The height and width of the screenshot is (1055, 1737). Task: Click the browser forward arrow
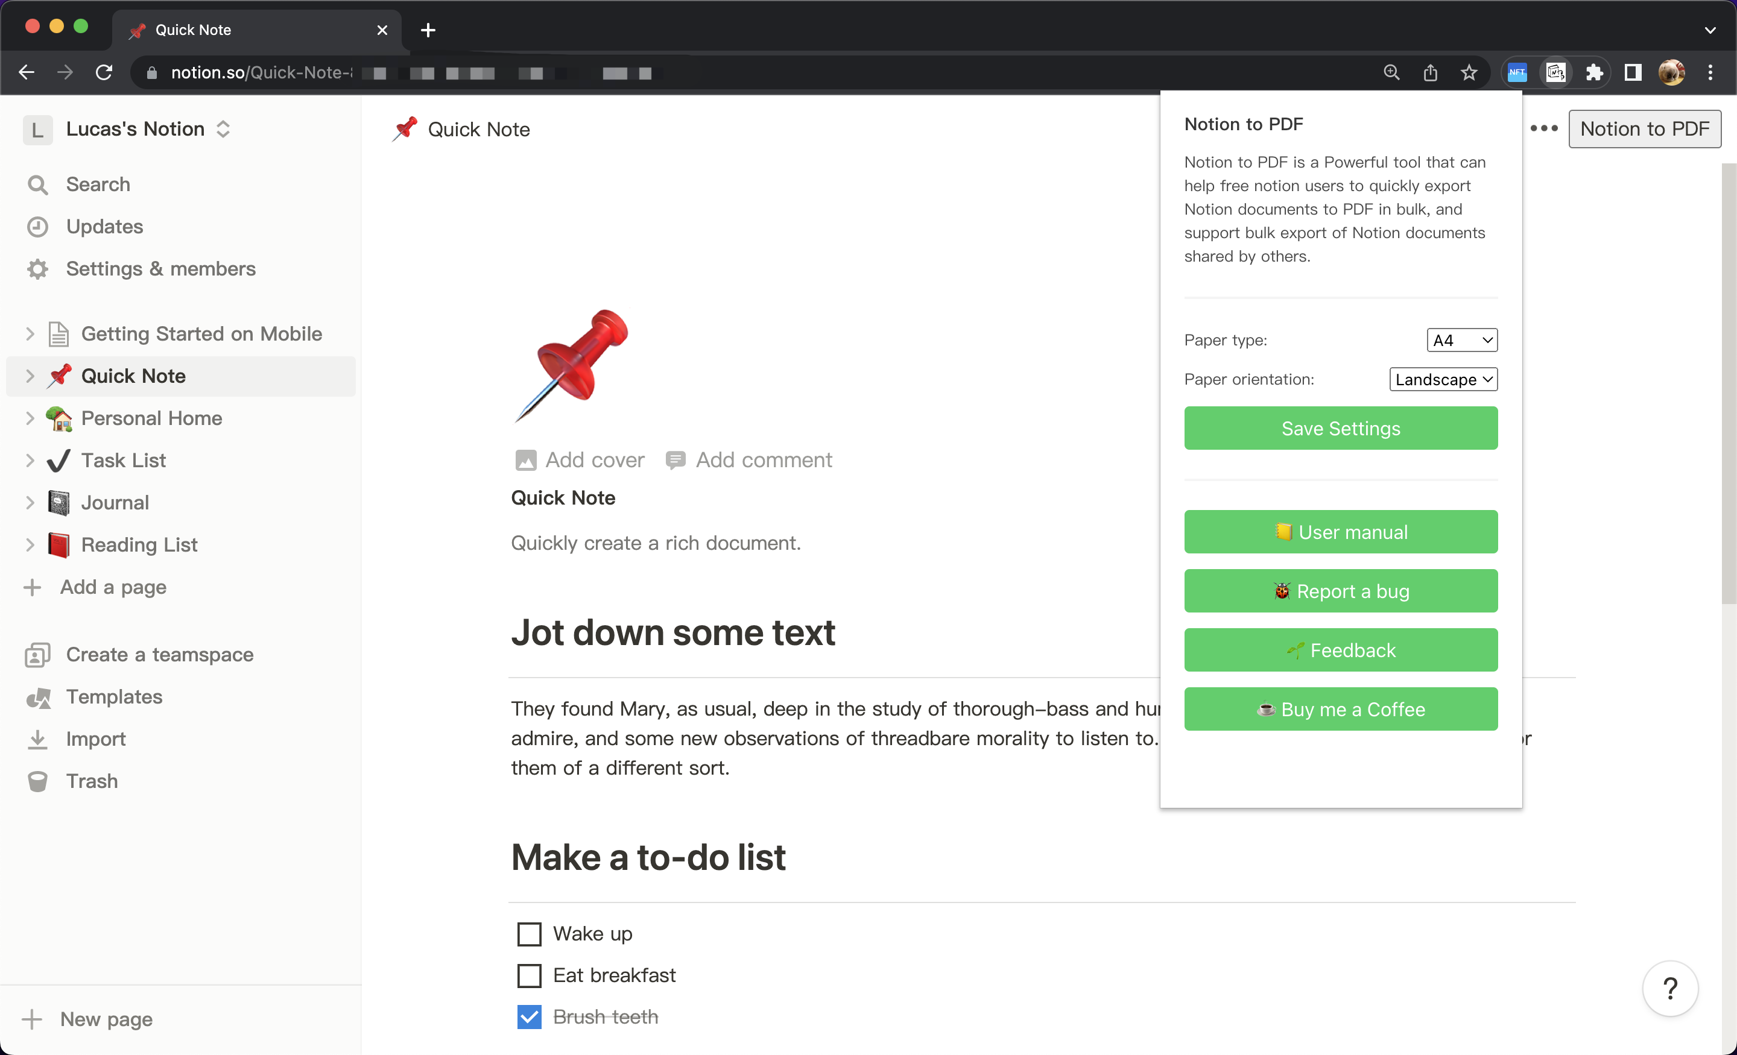[65, 72]
